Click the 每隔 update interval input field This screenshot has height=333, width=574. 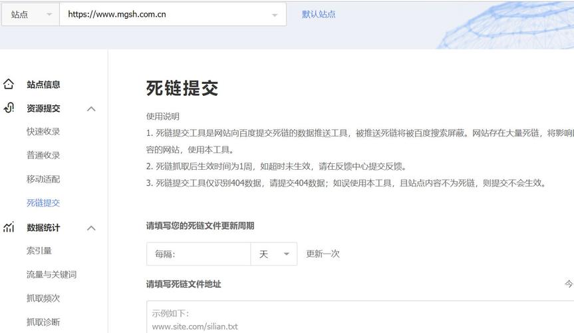[x=198, y=254]
